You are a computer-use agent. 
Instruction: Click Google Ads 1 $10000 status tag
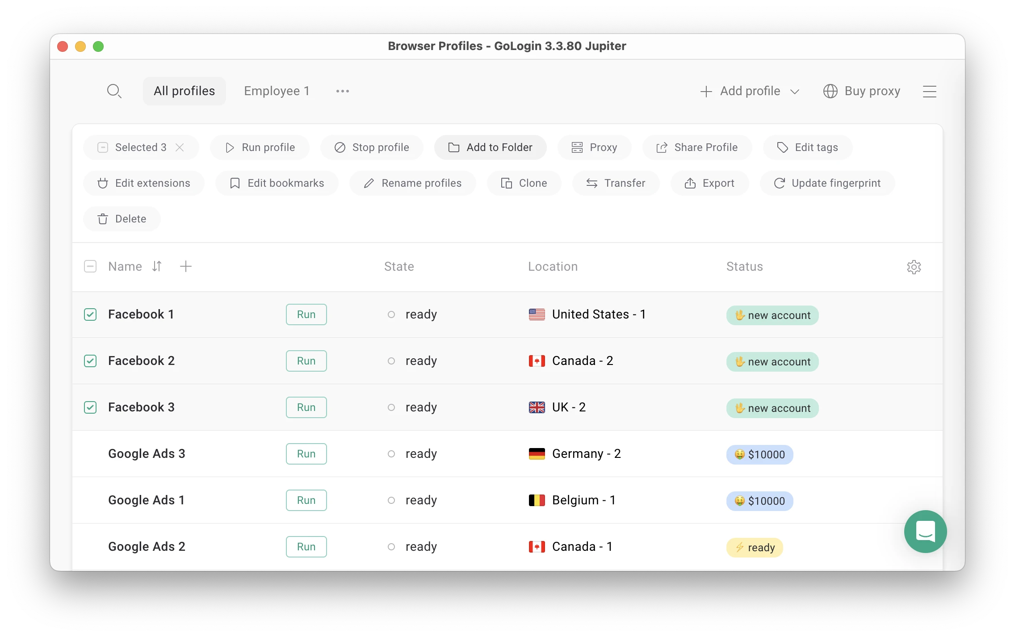click(760, 501)
